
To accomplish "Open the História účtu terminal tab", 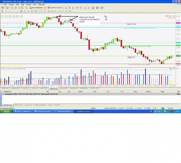I will [18, 105].
